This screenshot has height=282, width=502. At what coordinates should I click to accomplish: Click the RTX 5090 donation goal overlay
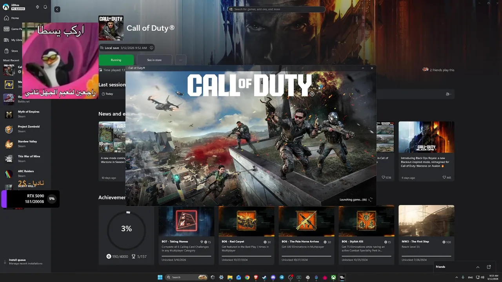coord(31,199)
